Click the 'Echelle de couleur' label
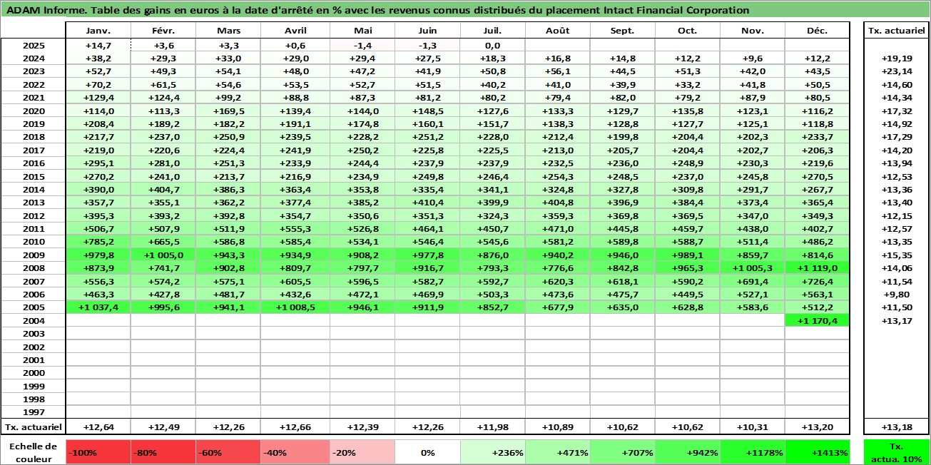Viewport: 931px width, 465px height. 33,451
